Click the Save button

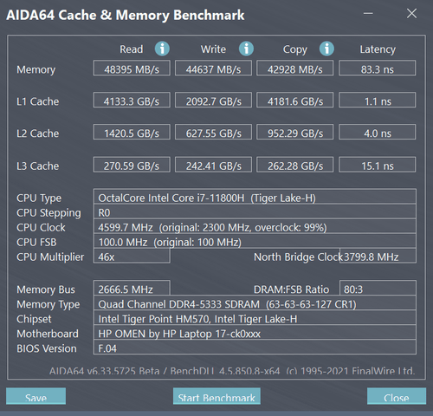point(36,396)
